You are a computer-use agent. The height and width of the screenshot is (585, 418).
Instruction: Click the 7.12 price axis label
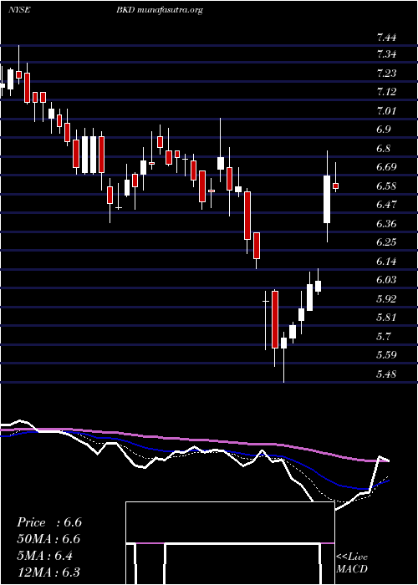tap(386, 92)
